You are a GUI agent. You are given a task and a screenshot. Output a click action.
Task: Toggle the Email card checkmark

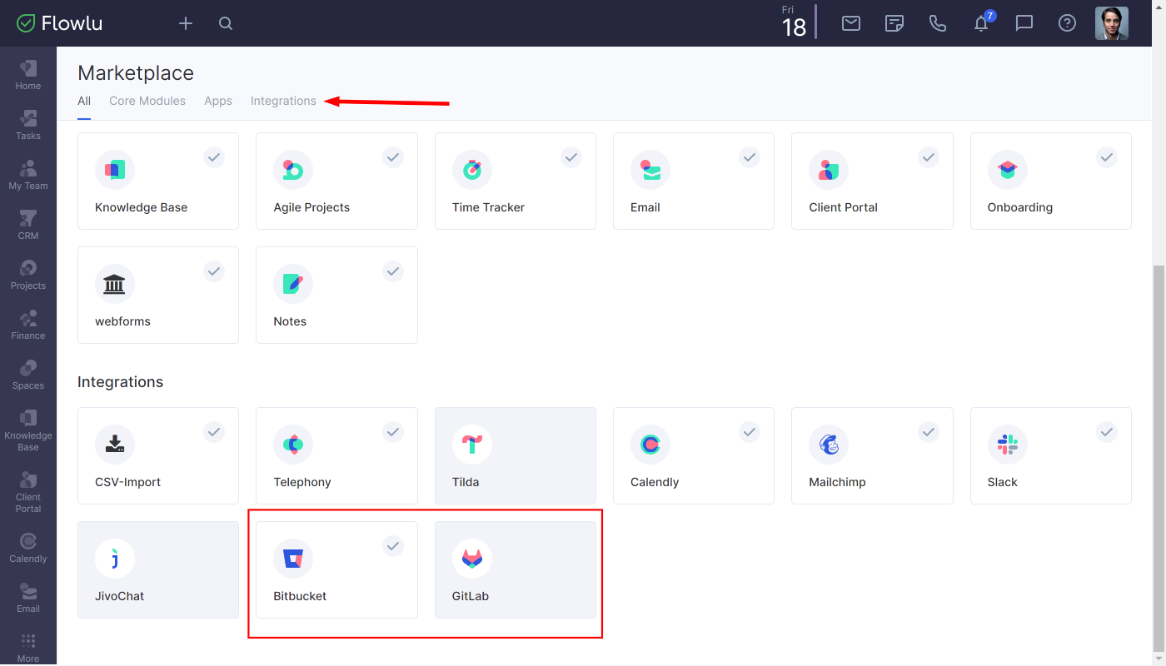point(750,157)
